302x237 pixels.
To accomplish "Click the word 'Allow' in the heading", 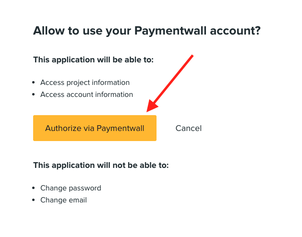I will click(x=48, y=30).
